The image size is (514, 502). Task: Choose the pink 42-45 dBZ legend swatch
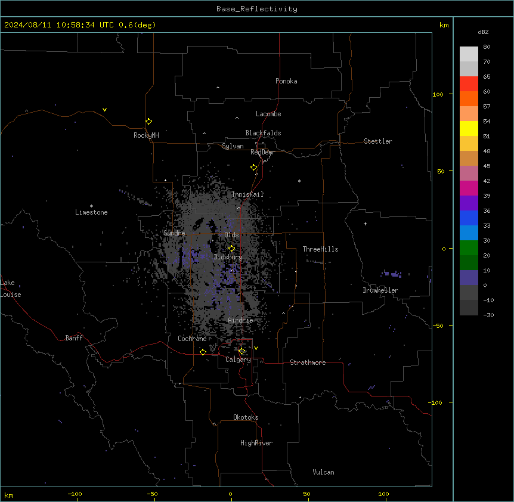point(469,173)
